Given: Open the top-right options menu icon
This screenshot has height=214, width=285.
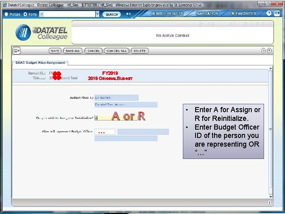Looking at the screenshot, I should tap(277, 13).
